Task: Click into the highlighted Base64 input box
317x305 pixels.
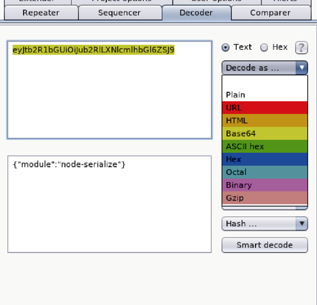Action: pos(110,90)
